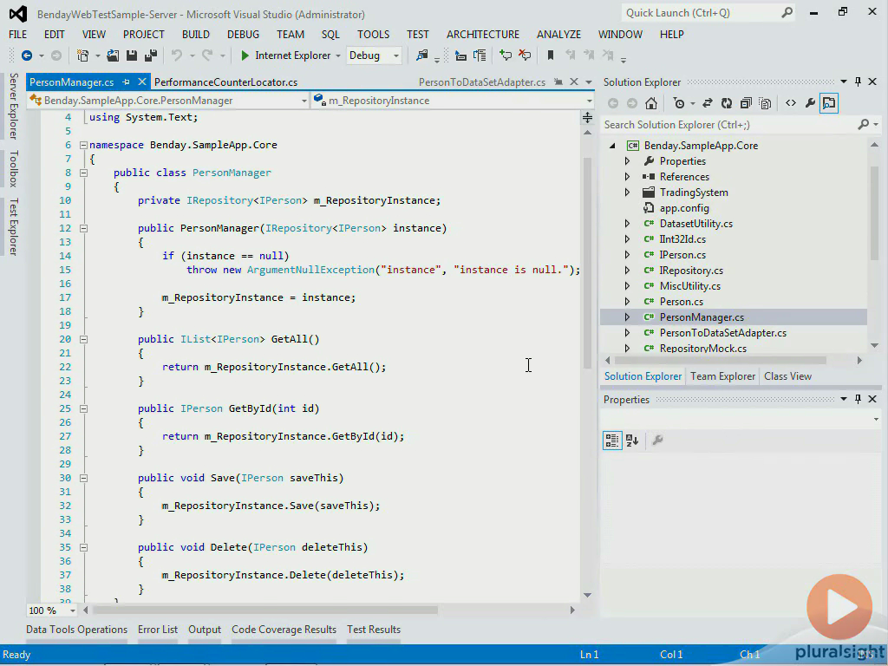Toggle auto-hide pin on Properties panel
The width and height of the screenshot is (888, 666).
(858, 399)
